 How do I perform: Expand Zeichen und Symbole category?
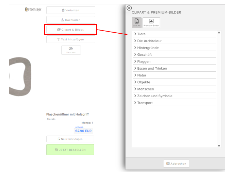click(154, 96)
